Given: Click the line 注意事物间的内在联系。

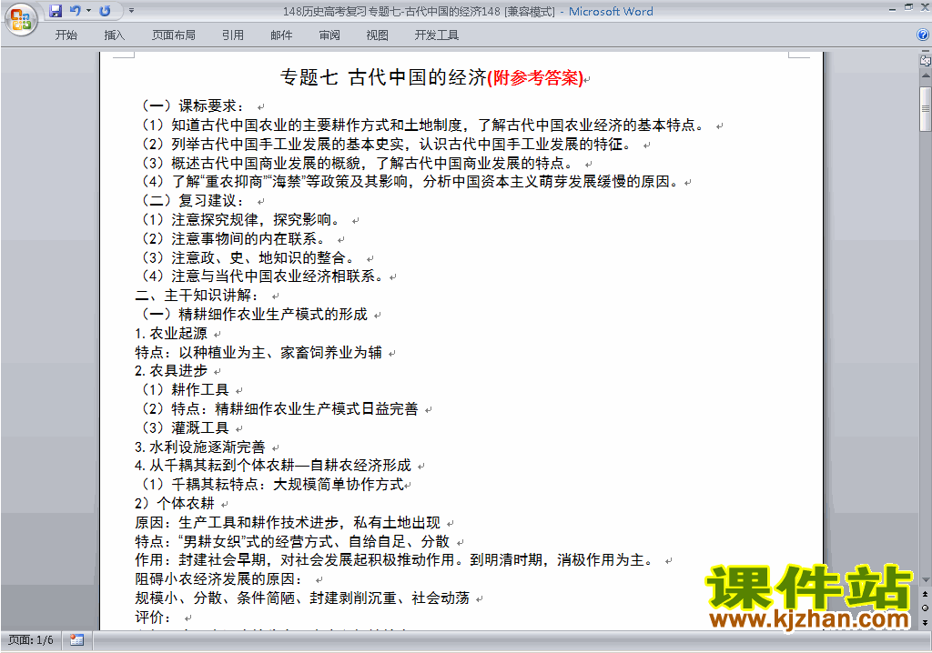Looking at the screenshot, I should pyautogui.click(x=236, y=238).
